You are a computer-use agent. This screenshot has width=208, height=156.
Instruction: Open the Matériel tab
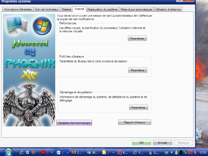coord(66,9)
